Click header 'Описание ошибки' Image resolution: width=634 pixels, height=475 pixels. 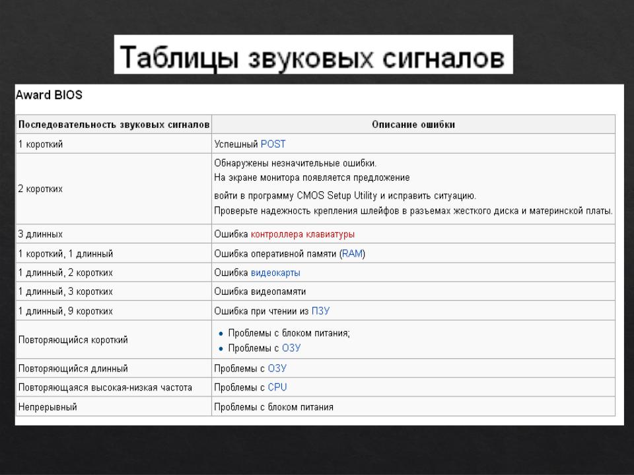(413, 125)
